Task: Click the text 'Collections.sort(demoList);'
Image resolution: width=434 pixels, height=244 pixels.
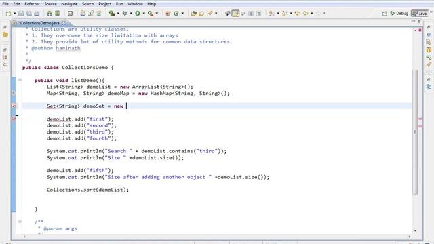Action: pyautogui.click(x=87, y=190)
